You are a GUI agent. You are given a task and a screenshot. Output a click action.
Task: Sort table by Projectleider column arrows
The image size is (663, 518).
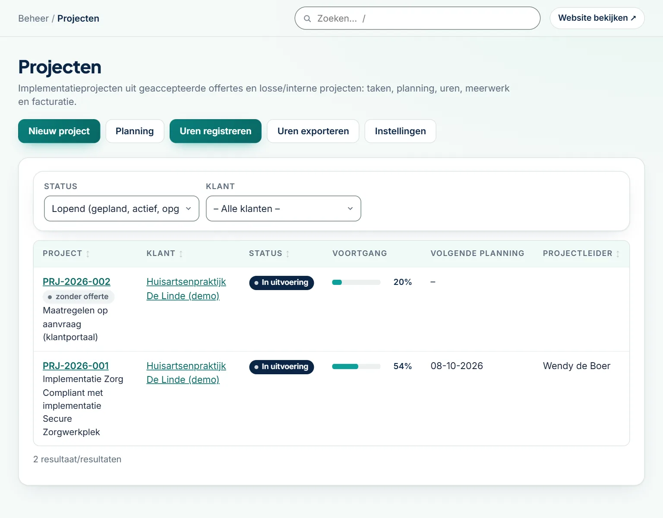coord(618,254)
